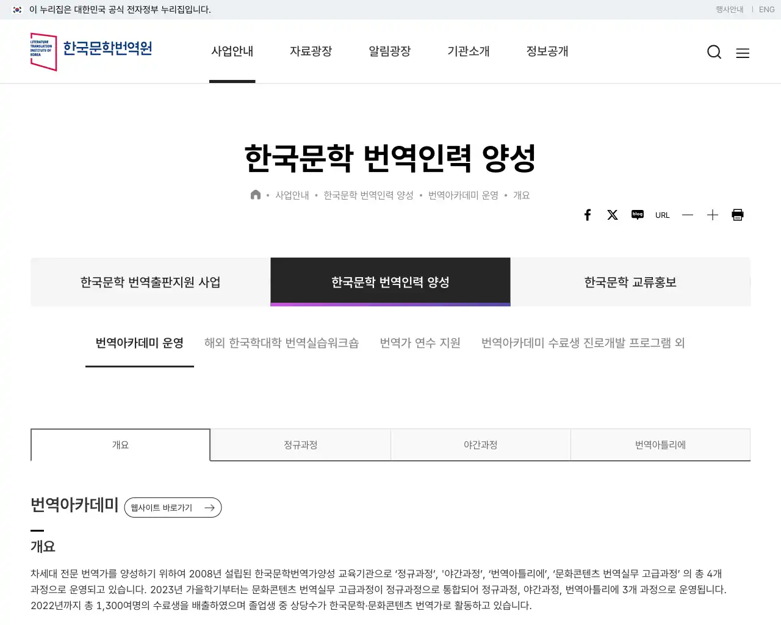Open 행사안내 in the top bar
This screenshot has height=625, width=781.
click(729, 10)
